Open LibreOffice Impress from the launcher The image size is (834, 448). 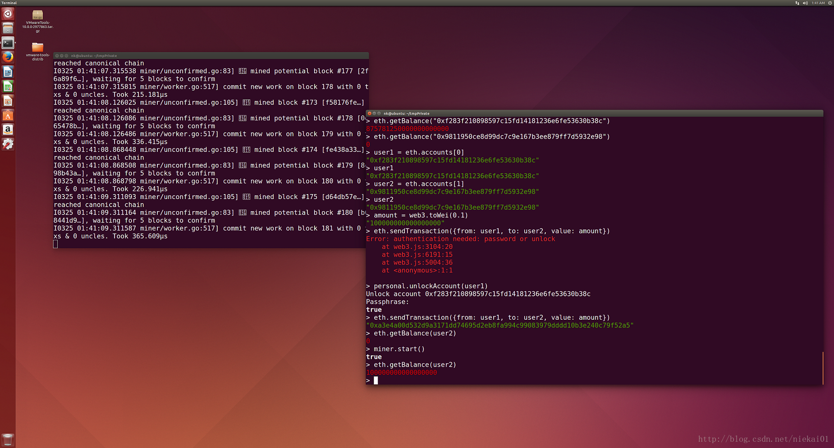[x=8, y=101]
